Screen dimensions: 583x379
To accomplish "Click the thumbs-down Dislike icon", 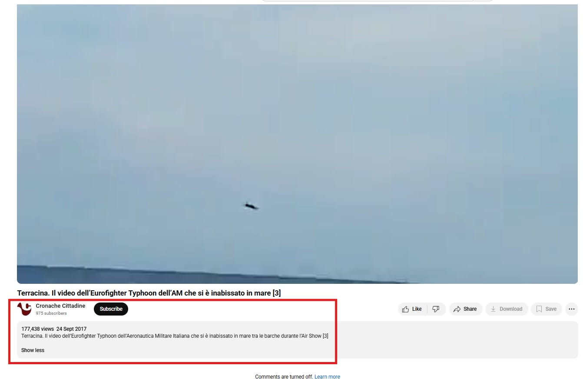I will [436, 309].
